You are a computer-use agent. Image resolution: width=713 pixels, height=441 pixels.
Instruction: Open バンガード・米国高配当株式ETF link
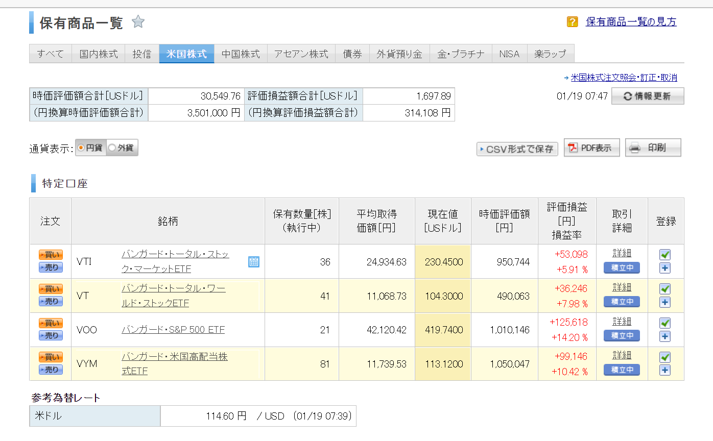point(174,364)
